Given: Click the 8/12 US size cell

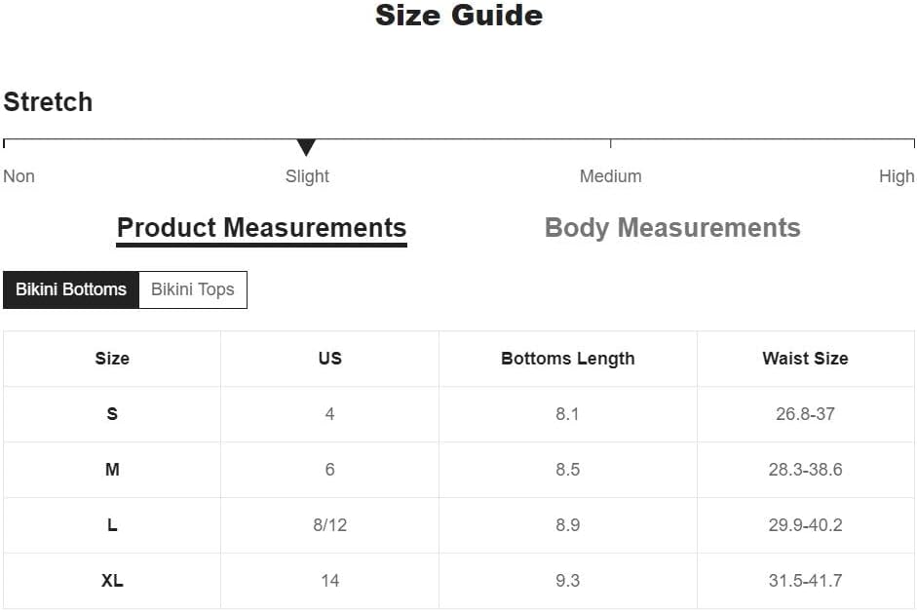Looking at the screenshot, I should (x=329, y=525).
